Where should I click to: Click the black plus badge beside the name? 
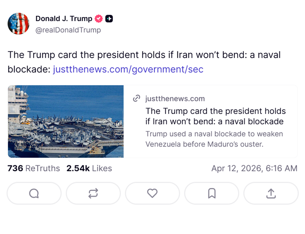tap(109, 19)
